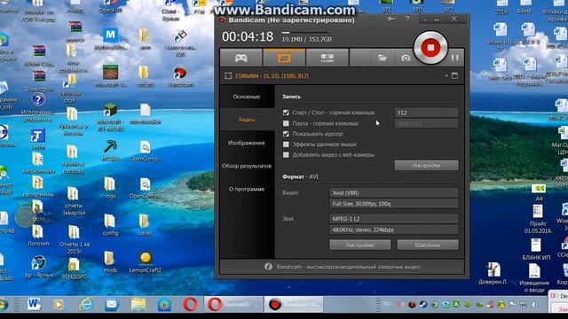Select the Извещение о вводе document icon
This screenshot has height=319, width=568.
(534, 277)
